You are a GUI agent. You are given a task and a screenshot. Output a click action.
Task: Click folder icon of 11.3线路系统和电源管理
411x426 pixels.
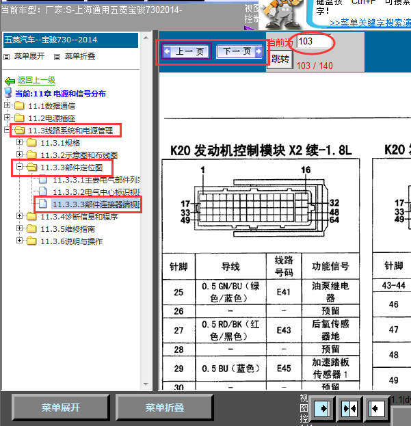tap(20, 130)
